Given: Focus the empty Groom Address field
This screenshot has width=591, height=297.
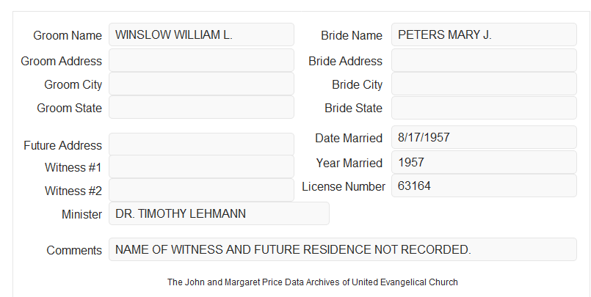Looking at the screenshot, I should (x=201, y=60).
